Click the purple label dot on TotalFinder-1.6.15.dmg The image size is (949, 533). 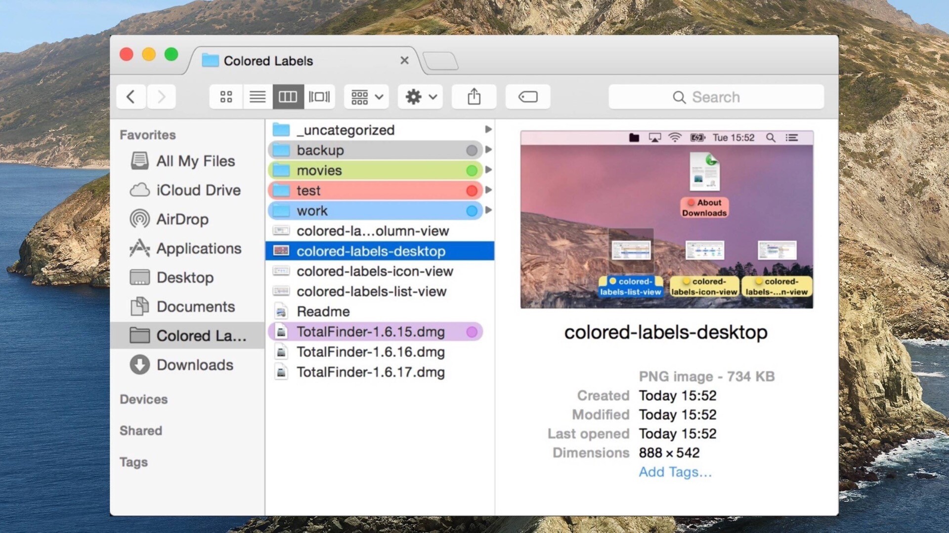(x=472, y=332)
